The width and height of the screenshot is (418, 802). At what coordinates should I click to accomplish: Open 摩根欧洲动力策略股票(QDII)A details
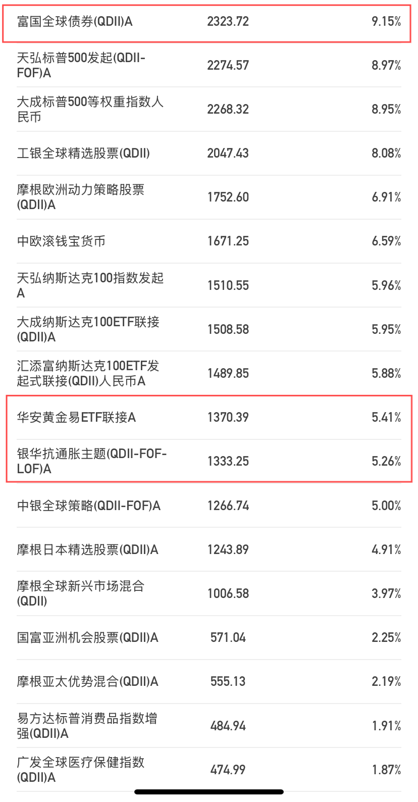coord(209,197)
